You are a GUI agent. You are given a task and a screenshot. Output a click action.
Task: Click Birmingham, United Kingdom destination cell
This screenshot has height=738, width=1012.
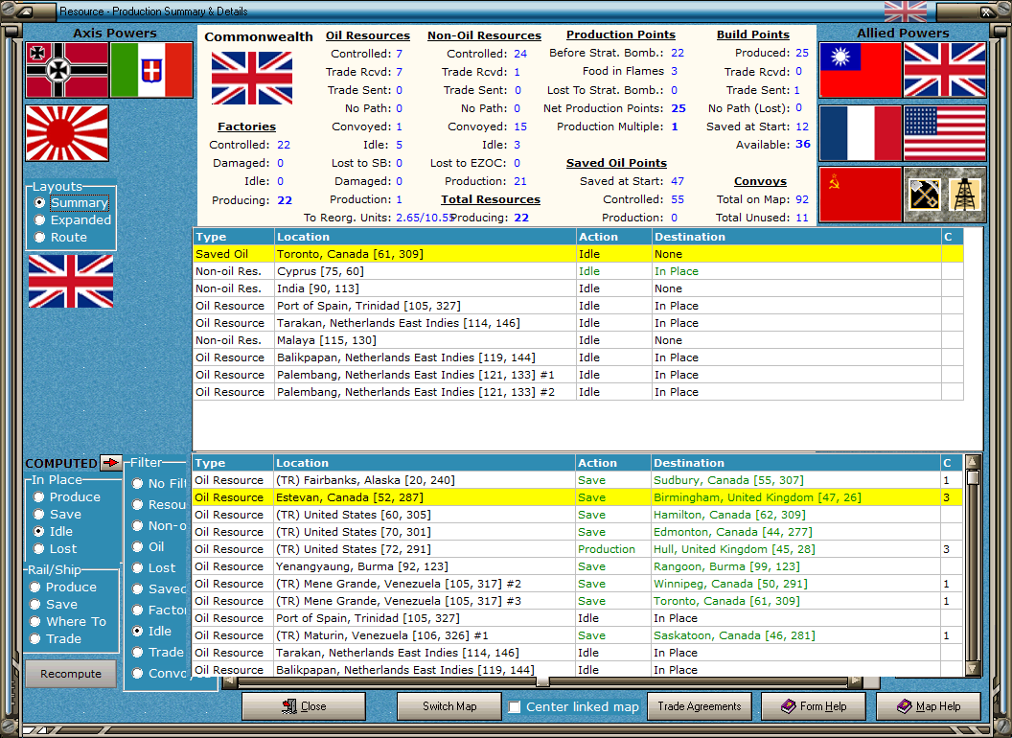pos(795,497)
